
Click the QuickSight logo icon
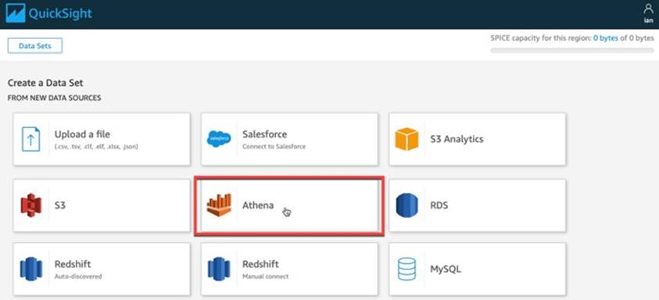[x=16, y=13]
